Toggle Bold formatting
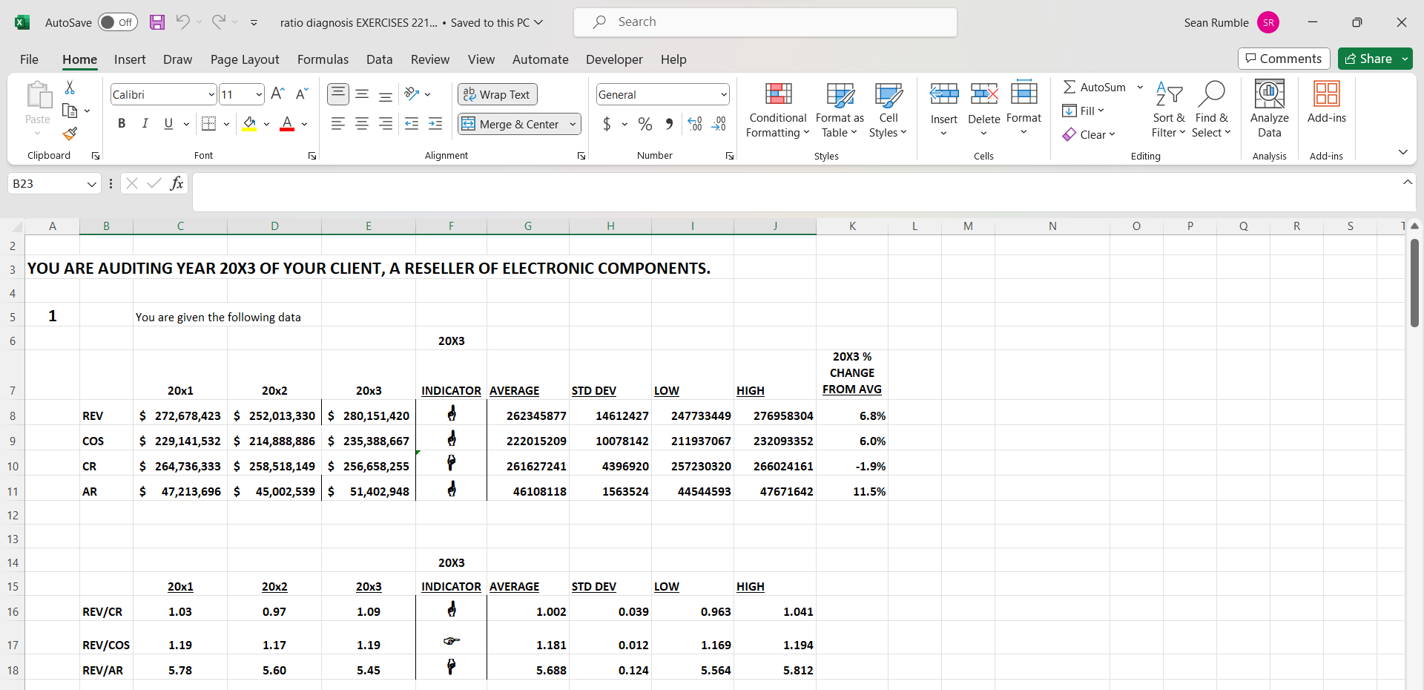Screen dimensions: 1424x690 click(122, 124)
